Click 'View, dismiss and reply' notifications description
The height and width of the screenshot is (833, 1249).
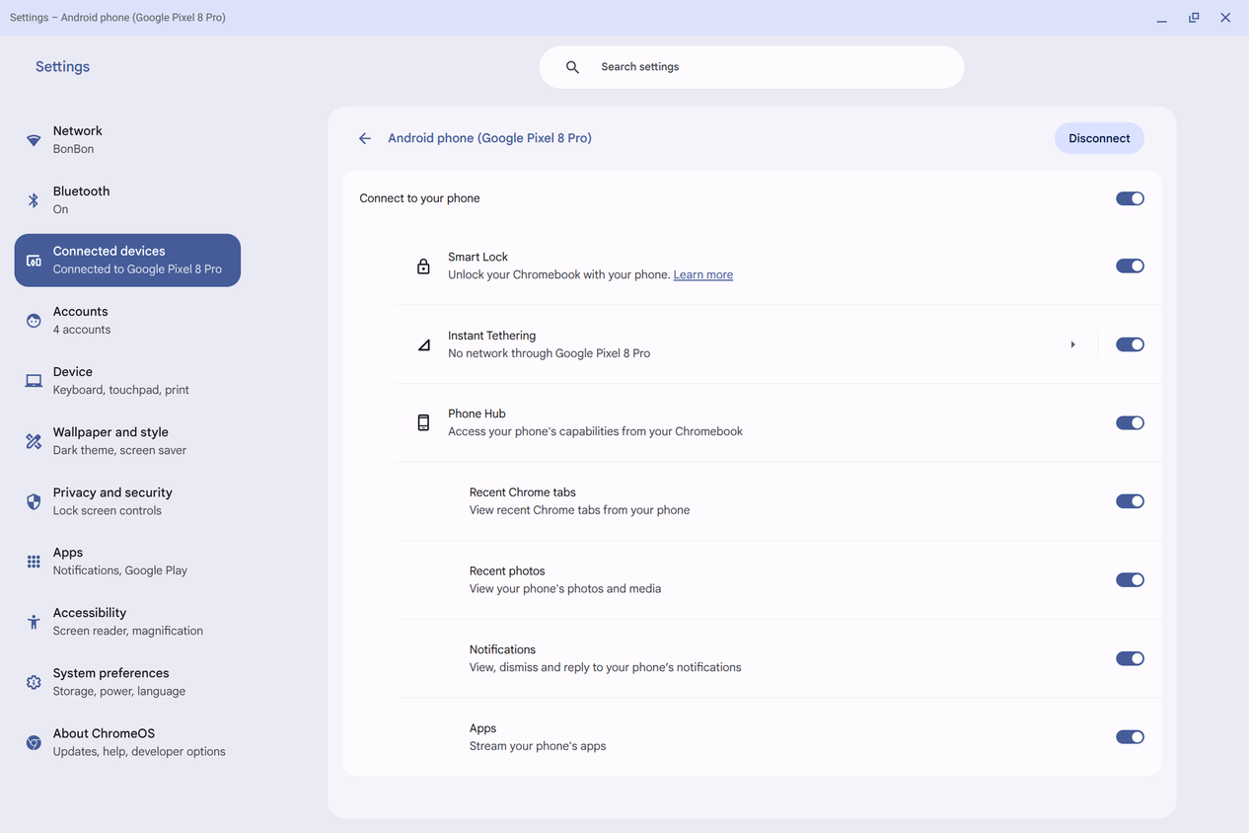pos(605,667)
